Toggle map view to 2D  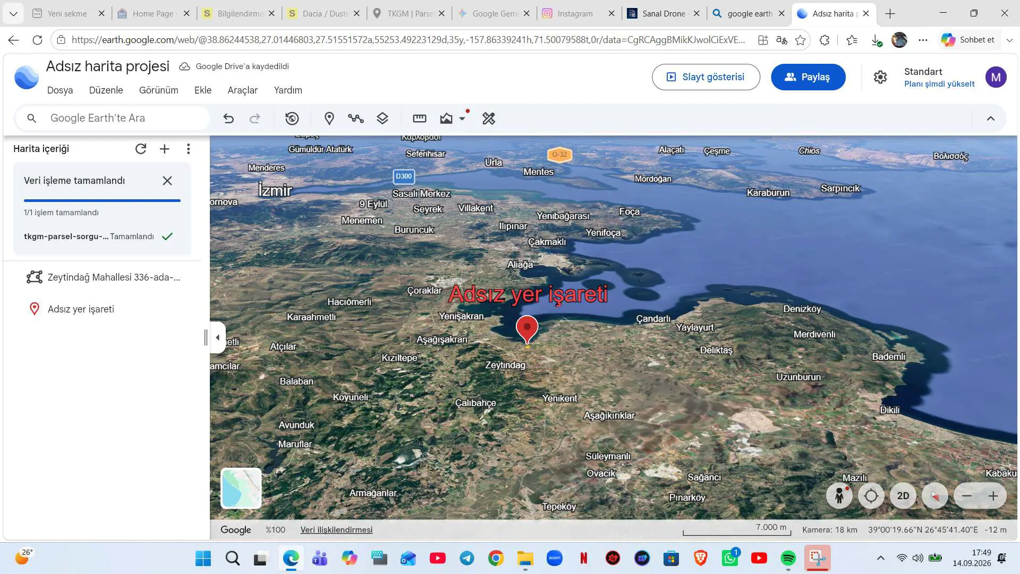[x=903, y=496]
